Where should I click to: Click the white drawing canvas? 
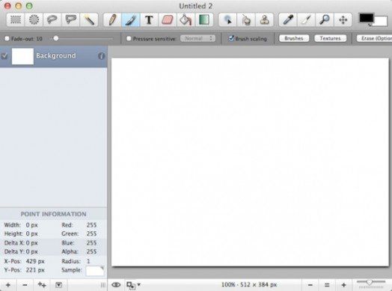coord(250,162)
